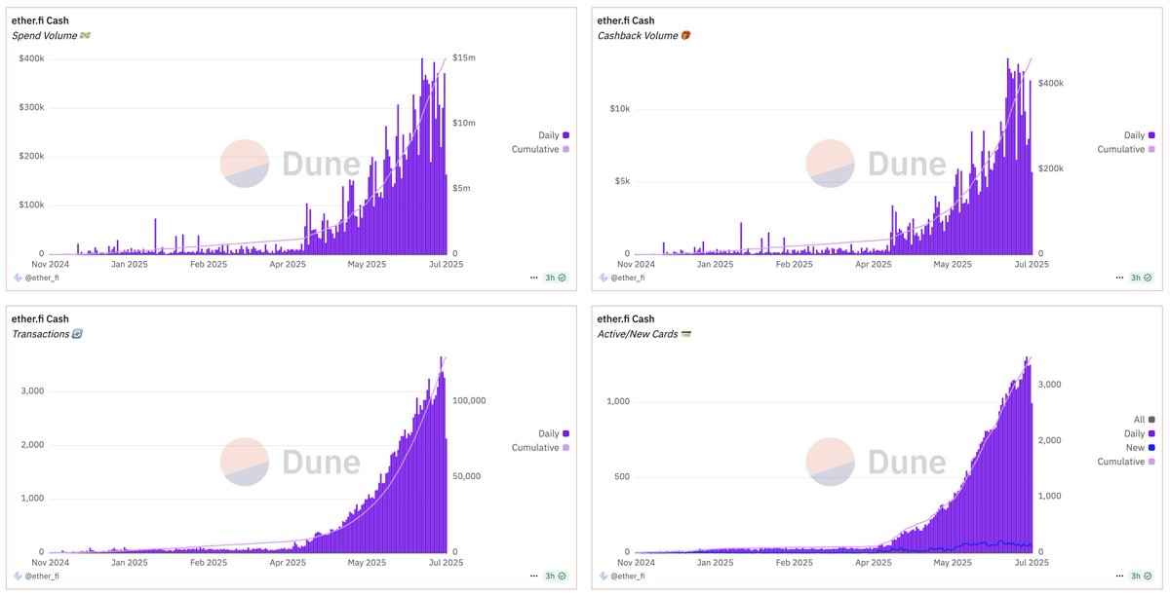Click Apr 2025 on Cashback Volume x-axis

click(x=874, y=264)
